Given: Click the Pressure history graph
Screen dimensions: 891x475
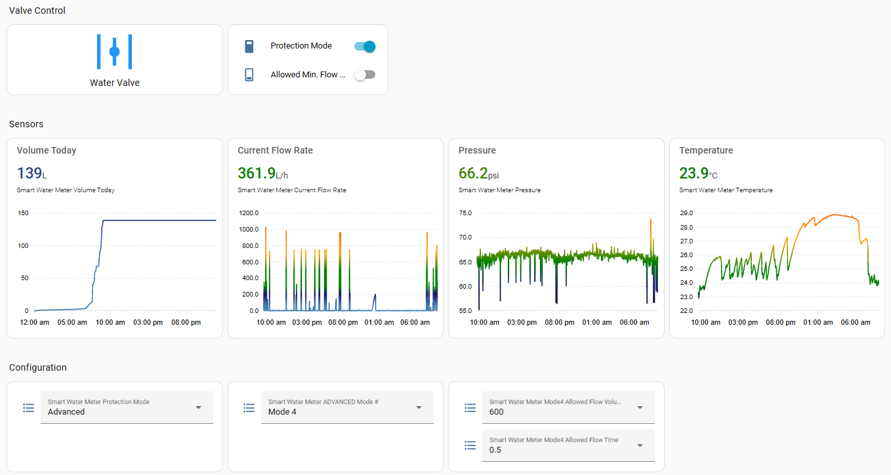Looking at the screenshot, I should (x=567, y=262).
